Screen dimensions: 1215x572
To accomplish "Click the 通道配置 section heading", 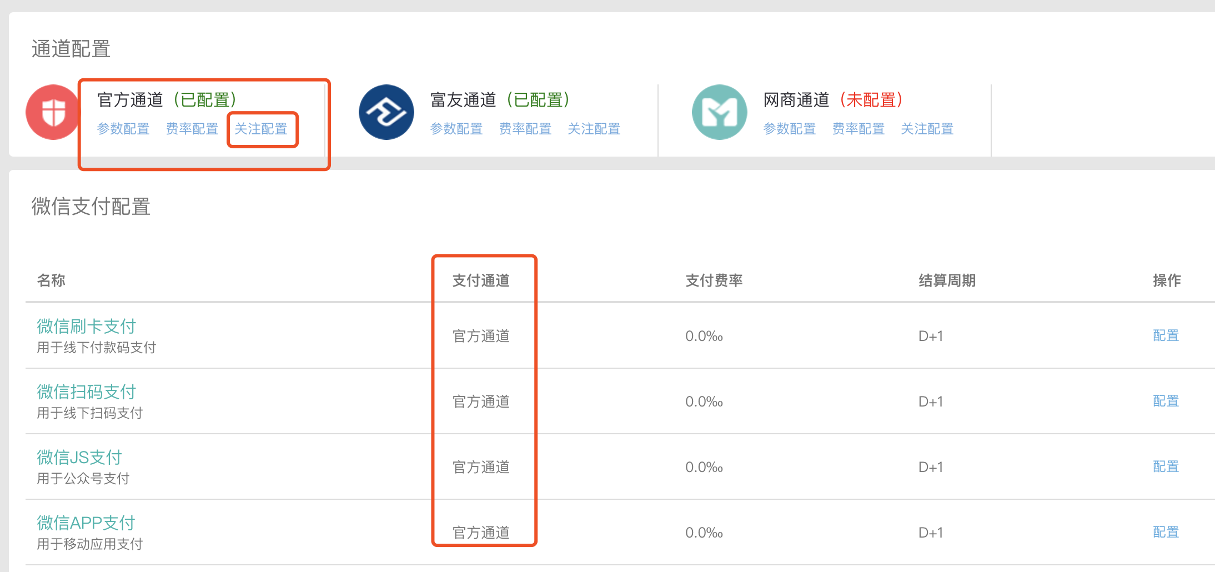I will click(x=71, y=49).
